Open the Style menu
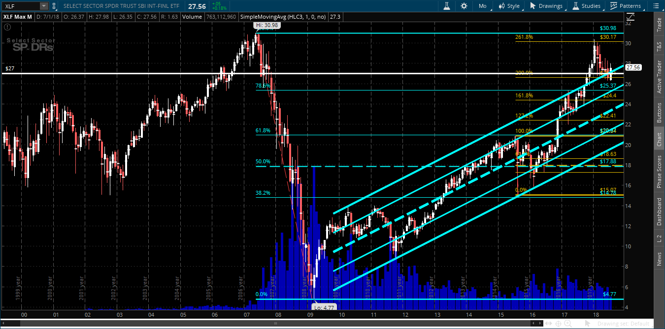 pyautogui.click(x=509, y=6)
